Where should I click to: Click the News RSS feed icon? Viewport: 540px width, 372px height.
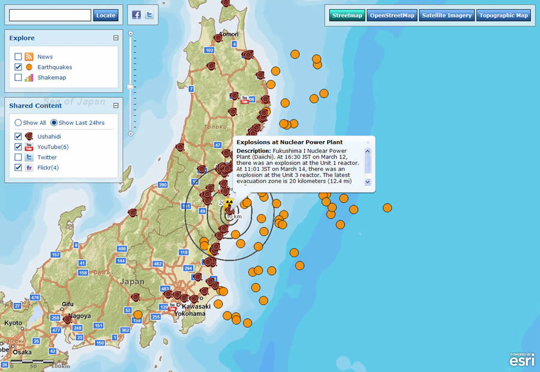tap(29, 56)
